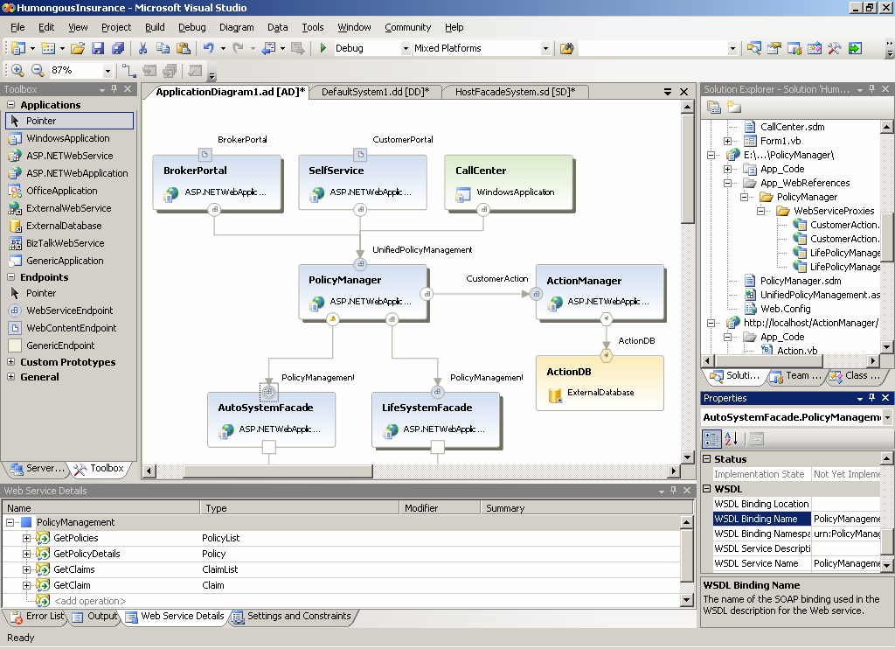
Task: Select the GenericEndpoint toolbox item
Action: click(x=60, y=345)
